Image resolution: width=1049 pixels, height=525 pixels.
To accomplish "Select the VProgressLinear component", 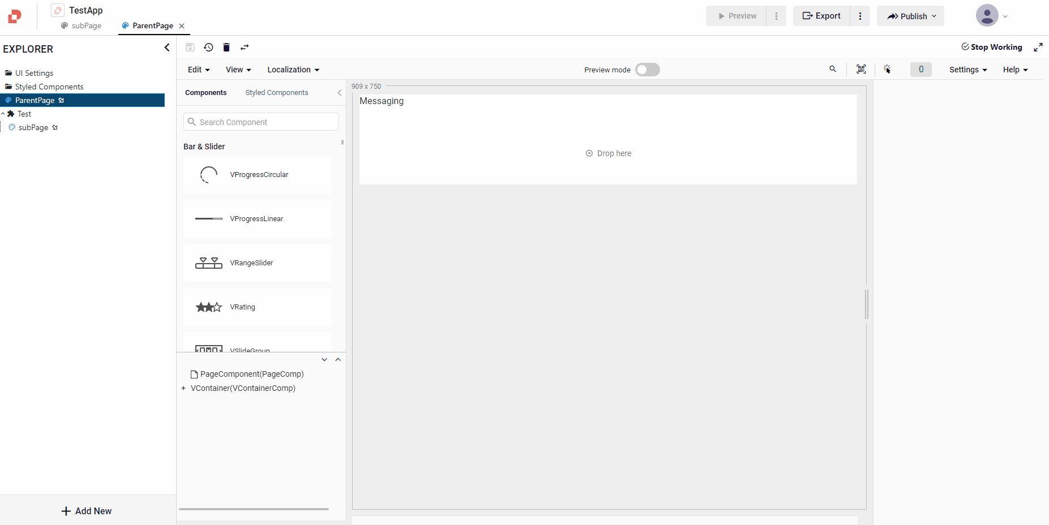I will (258, 219).
